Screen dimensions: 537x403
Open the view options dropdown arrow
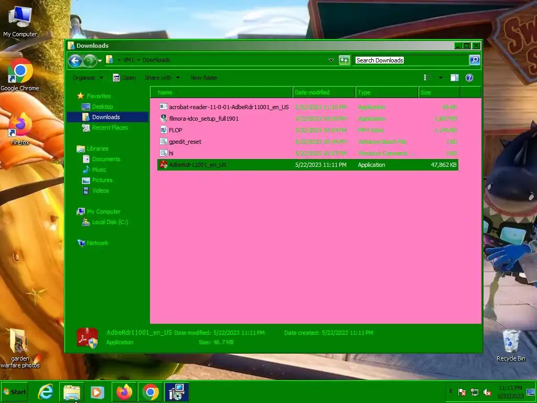point(441,78)
